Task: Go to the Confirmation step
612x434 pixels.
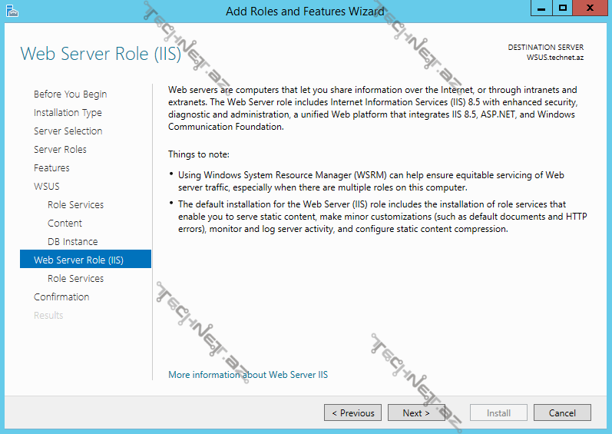Action: (61, 297)
